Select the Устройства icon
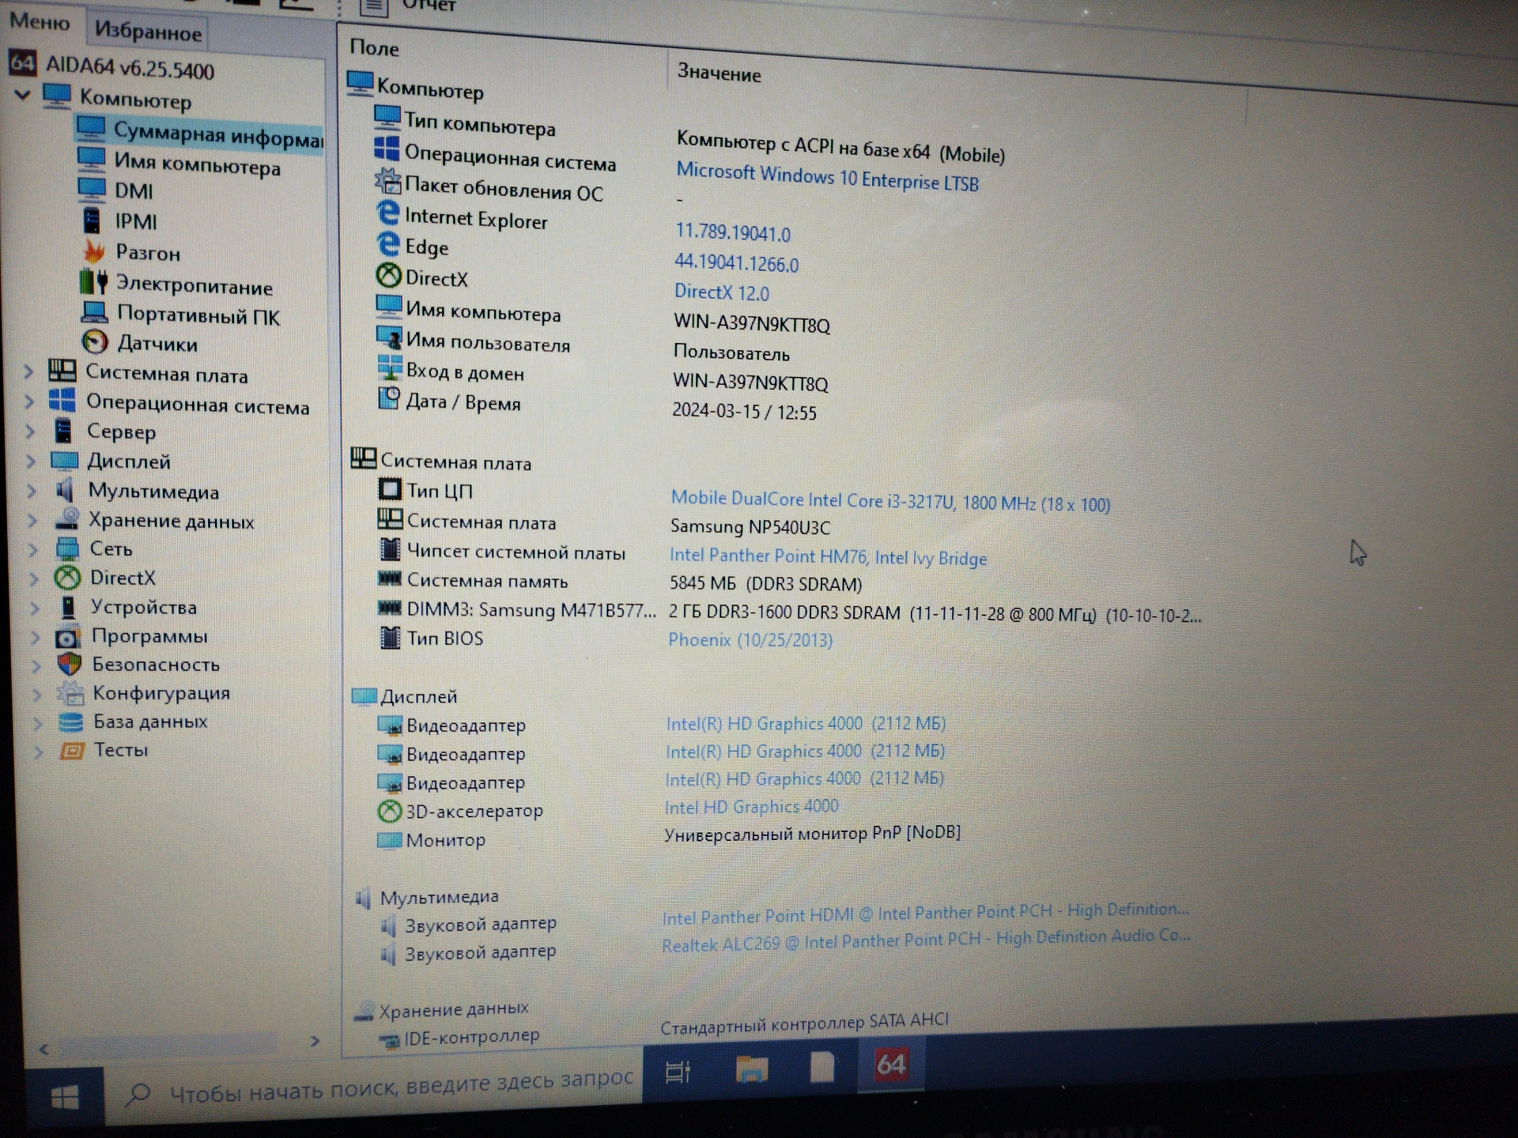1518x1138 pixels. (x=69, y=607)
